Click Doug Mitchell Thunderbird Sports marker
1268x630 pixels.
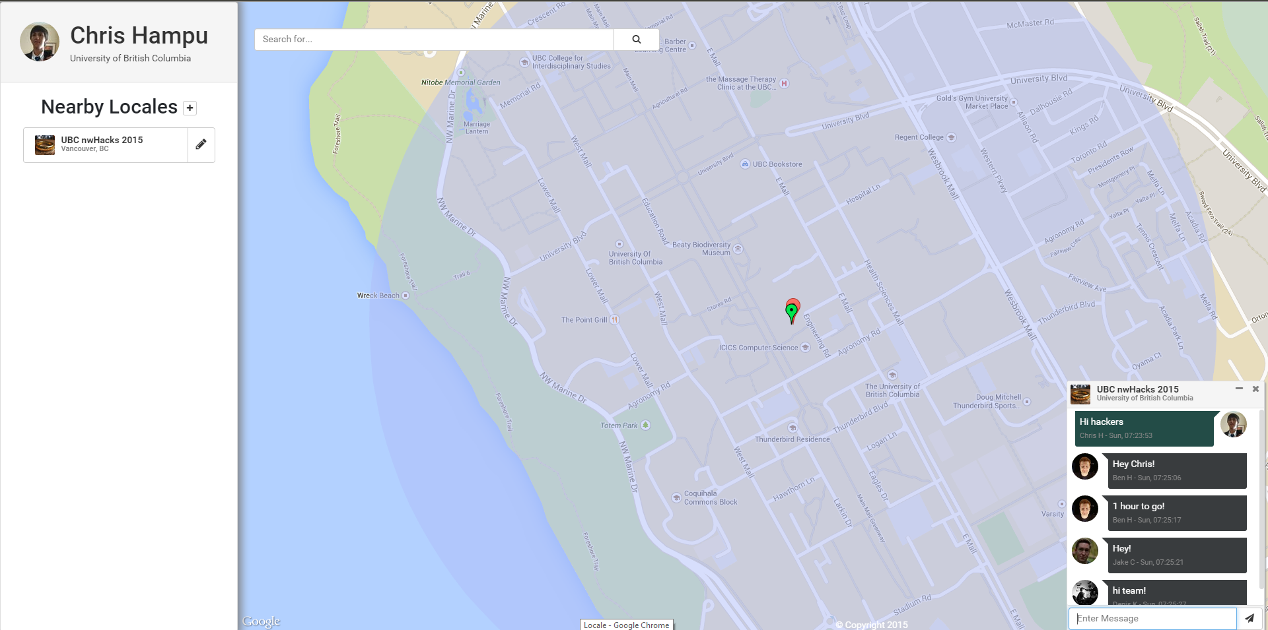coord(1027,401)
